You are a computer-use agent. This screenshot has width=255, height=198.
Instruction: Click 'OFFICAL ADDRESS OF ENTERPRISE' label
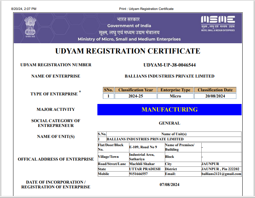(56, 159)
